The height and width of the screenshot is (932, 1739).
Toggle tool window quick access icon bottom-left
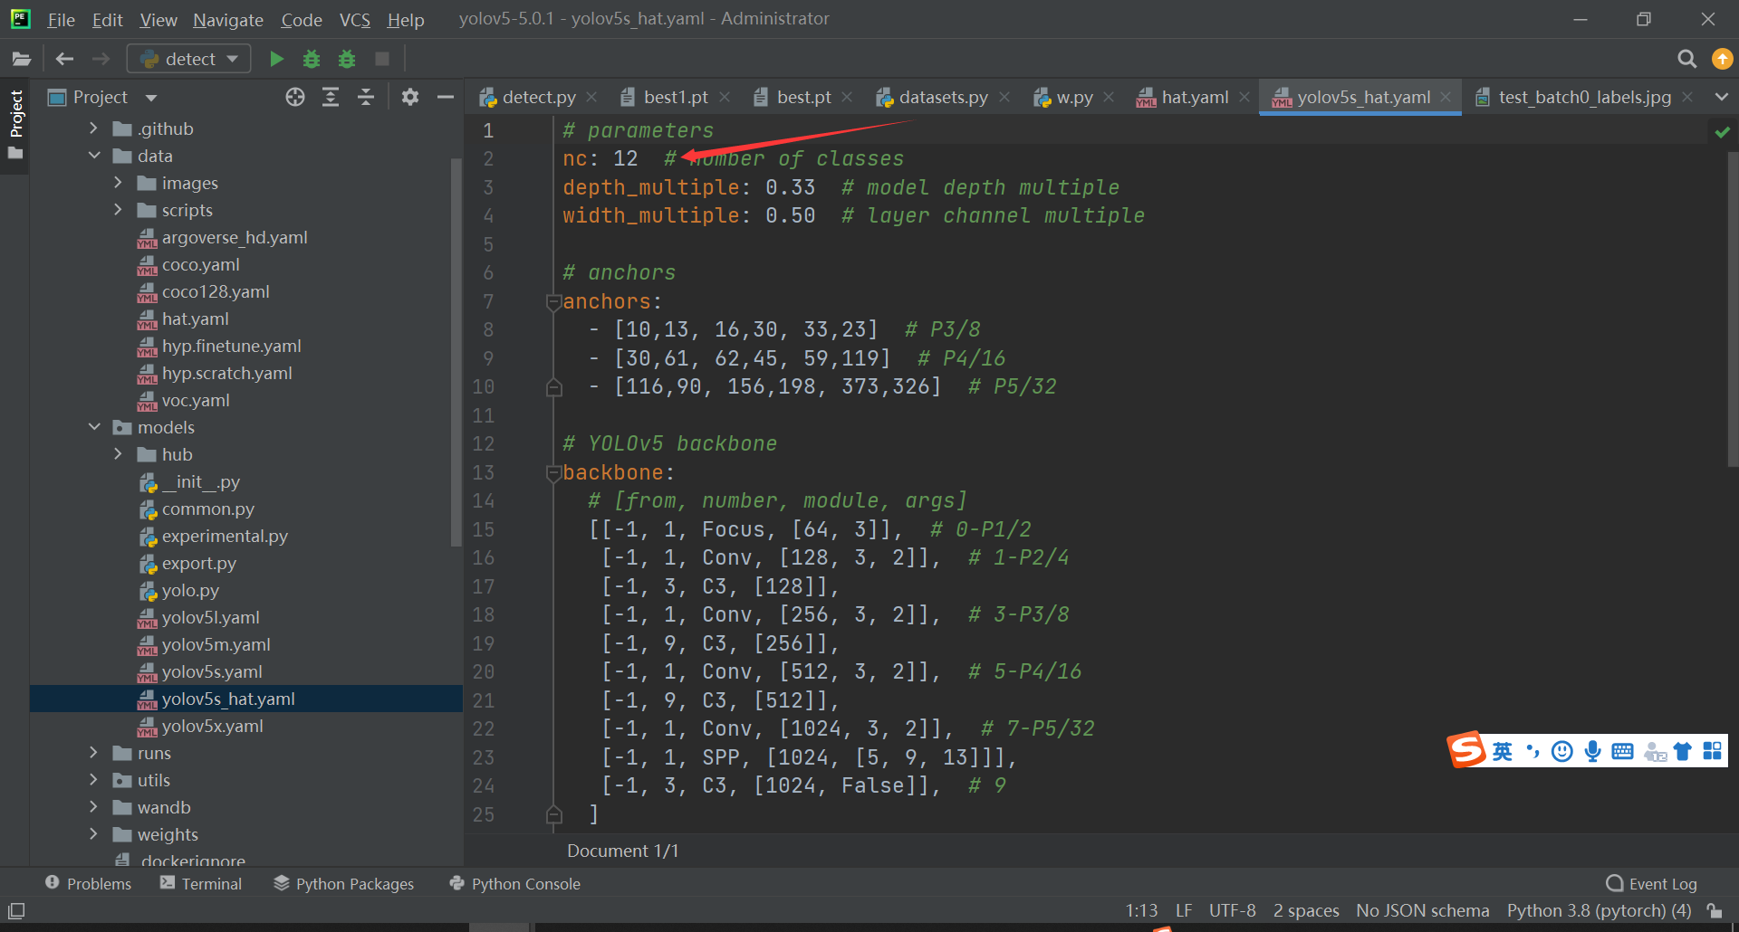[x=16, y=910]
